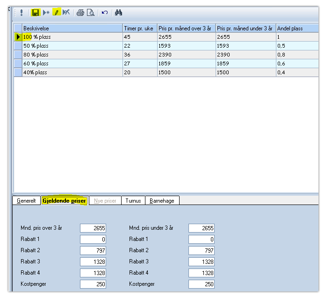Click Rabatt 4 field for over 3 år
Image resolution: width=325 pixels, height=297 pixels.
pyautogui.click(x=93, y=273)
